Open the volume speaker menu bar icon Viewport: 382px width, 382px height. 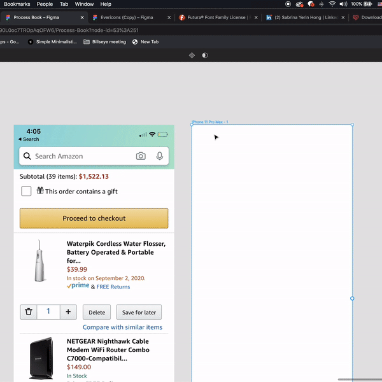[x=343, y=4]
